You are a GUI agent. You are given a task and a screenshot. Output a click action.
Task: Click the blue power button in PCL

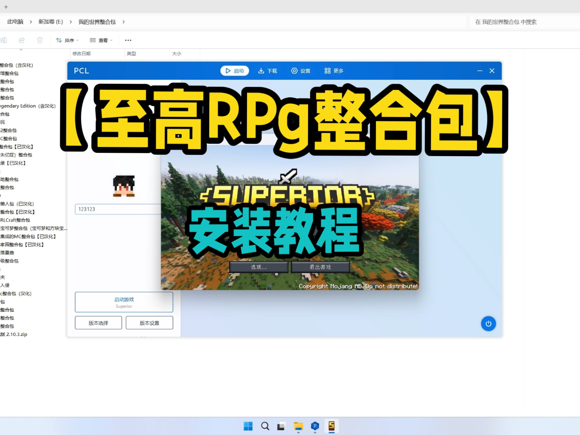pos(488,324)
